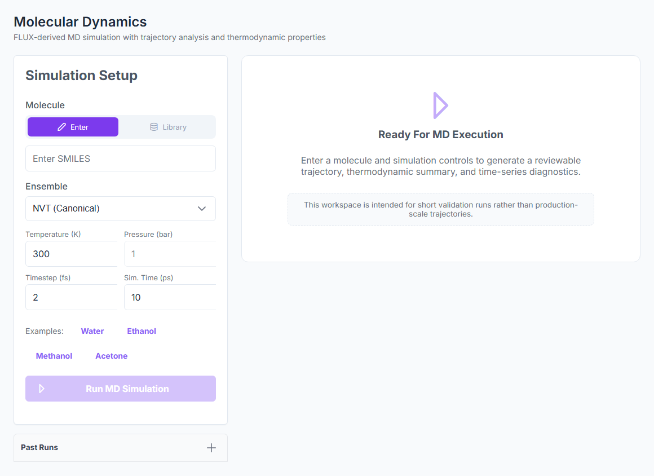Click the pencil icon on Enter tab
The height and width of the screenshot is (476, 654).
click(61, 127)
